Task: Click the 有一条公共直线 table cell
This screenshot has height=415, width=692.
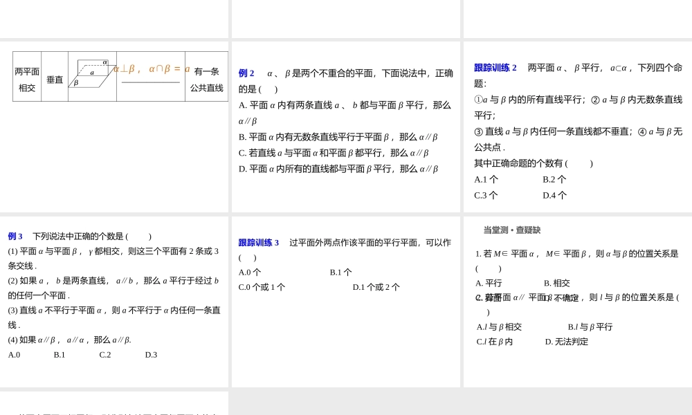Action: (206, 77)
